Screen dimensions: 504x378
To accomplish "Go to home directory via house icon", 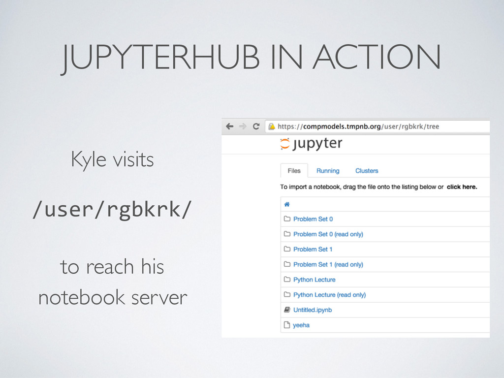I will [287, 204].
